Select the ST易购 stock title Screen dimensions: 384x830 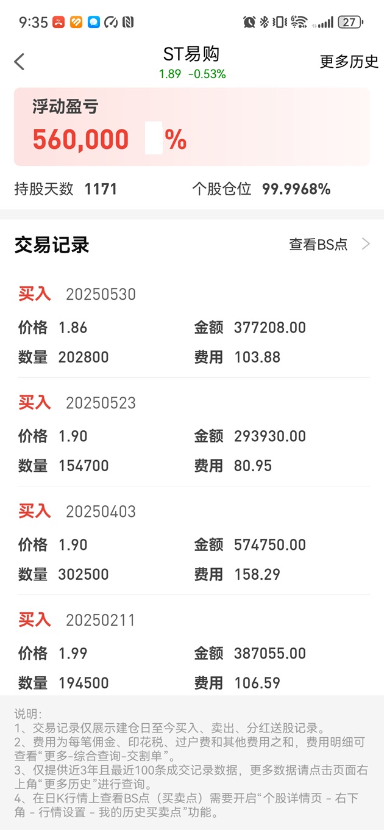point(191,54)
